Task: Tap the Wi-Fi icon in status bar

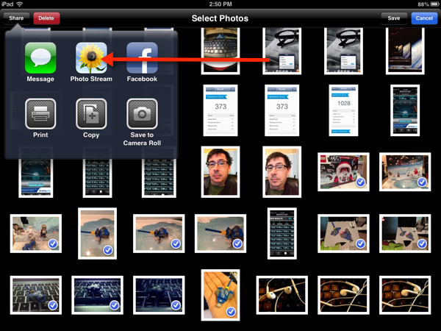Action: pyautogui.click(x=19, y=4)
